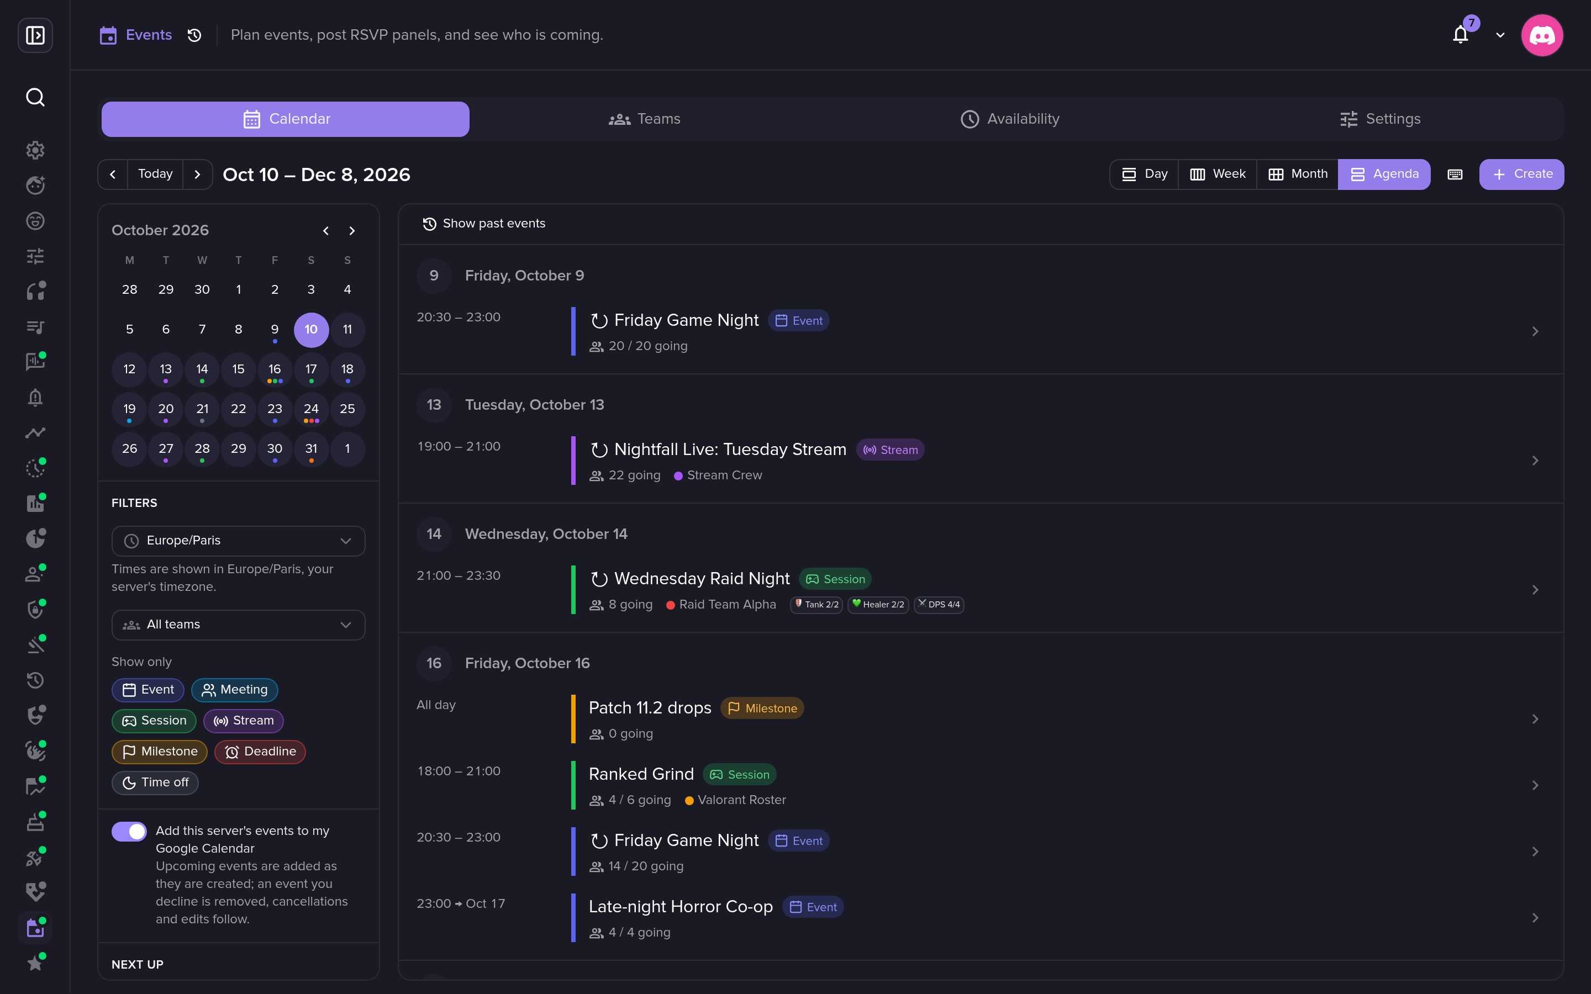Open the analytics trend line icon

[35, 432]
